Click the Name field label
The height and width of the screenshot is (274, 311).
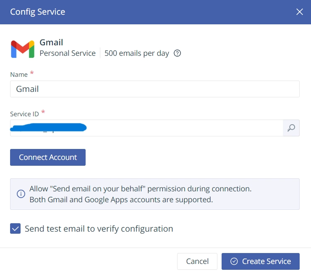pos(19,74)
